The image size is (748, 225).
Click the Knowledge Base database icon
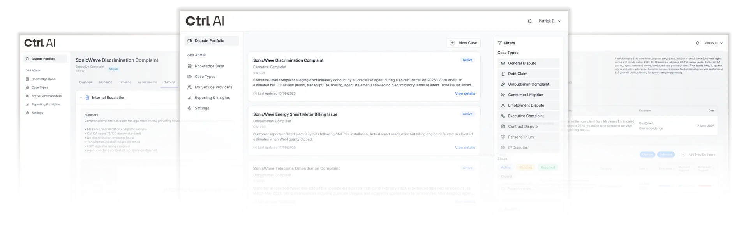[190, 66]
